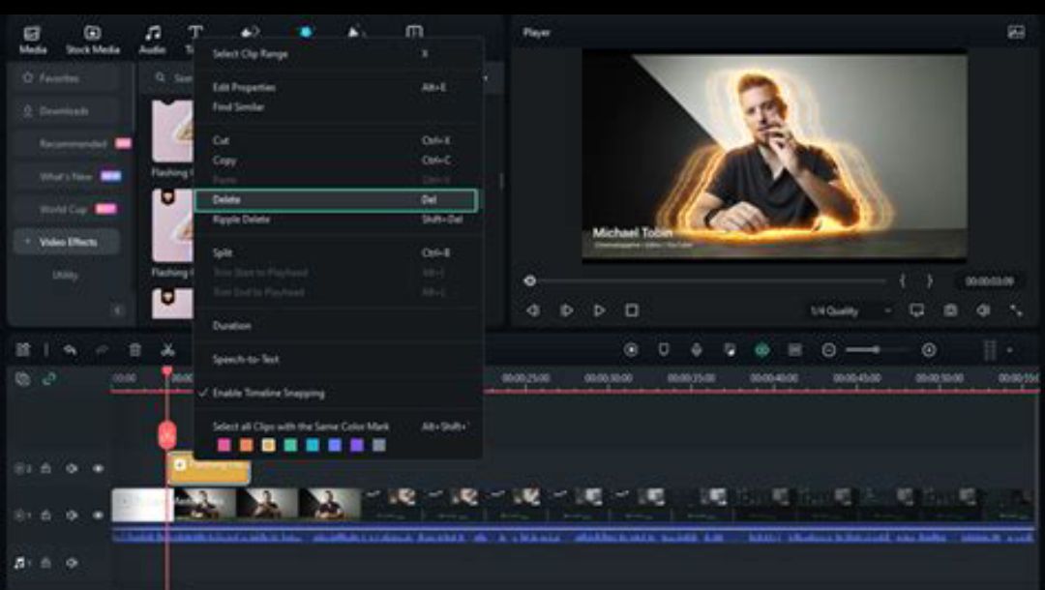
Task: Redo the last undone action
Action: (x=102, y=349)
